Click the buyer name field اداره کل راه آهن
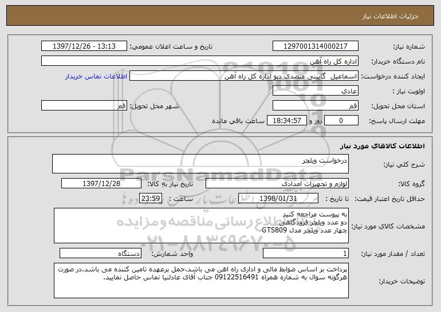441x312 pixels. [x=200, y=61]
